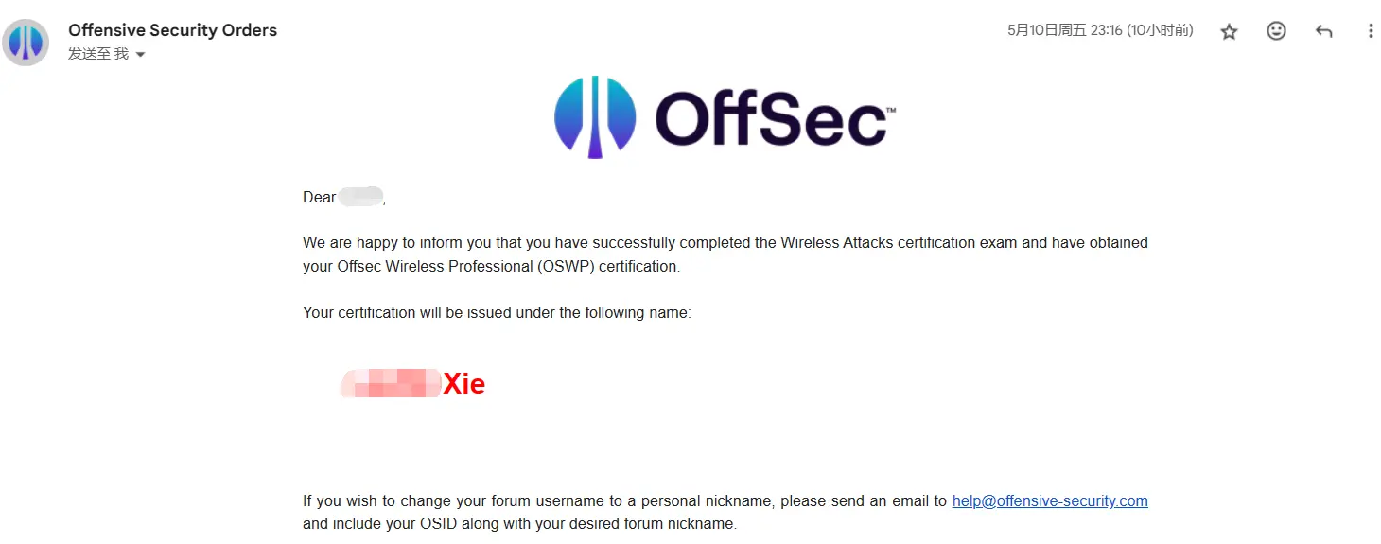Click the sender's round avatar icon

point(26,42)
